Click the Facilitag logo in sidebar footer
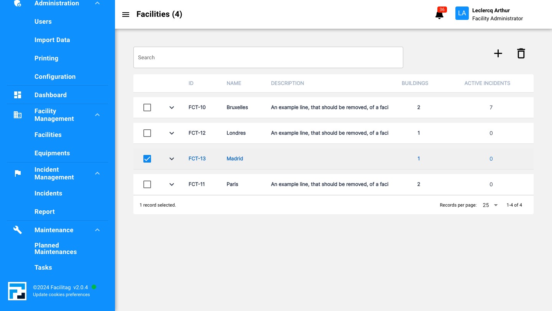The image size is (552, 311). [17, 291]
